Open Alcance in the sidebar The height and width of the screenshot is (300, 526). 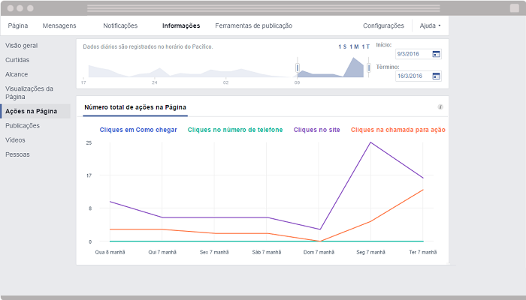tap(17, 74)
